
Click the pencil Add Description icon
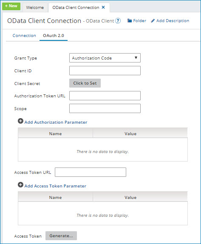(x=153, y=21)
